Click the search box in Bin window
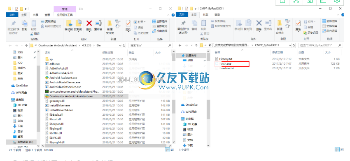The height and width of the screenshot is (161, 350). (x=150, y=45)
